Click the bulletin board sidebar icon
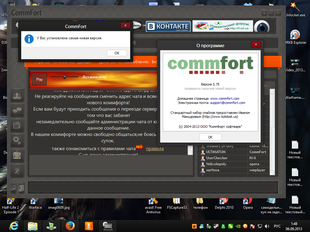This screenshot has width=310, height=232. tap(17, 156)
